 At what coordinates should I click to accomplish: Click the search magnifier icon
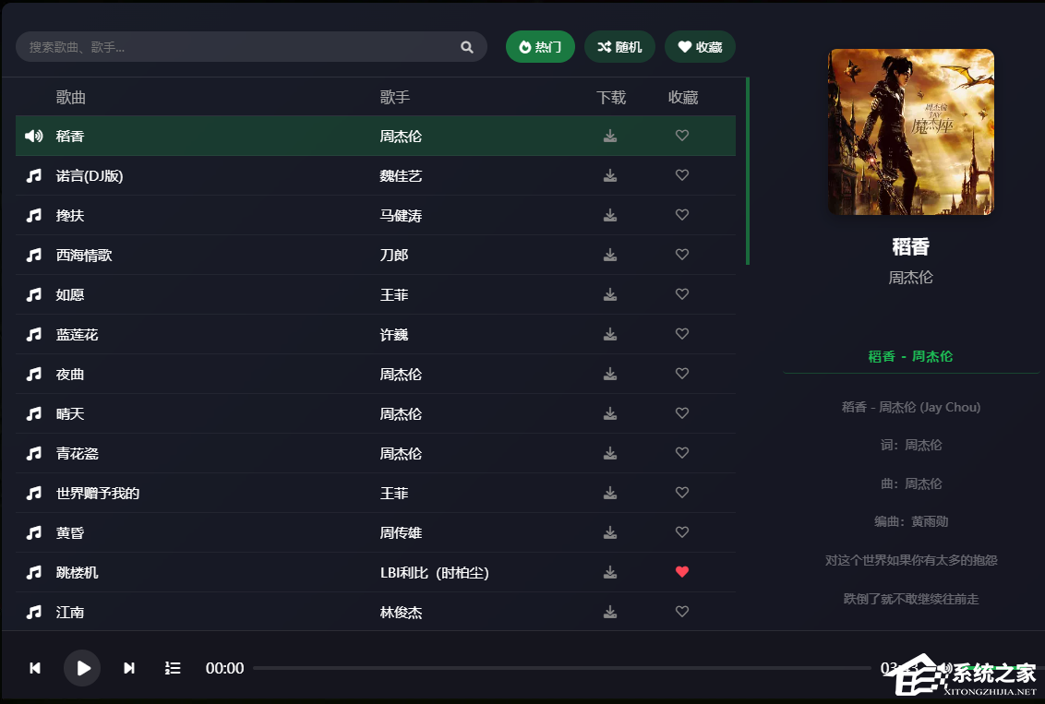(x=466, y=46)
